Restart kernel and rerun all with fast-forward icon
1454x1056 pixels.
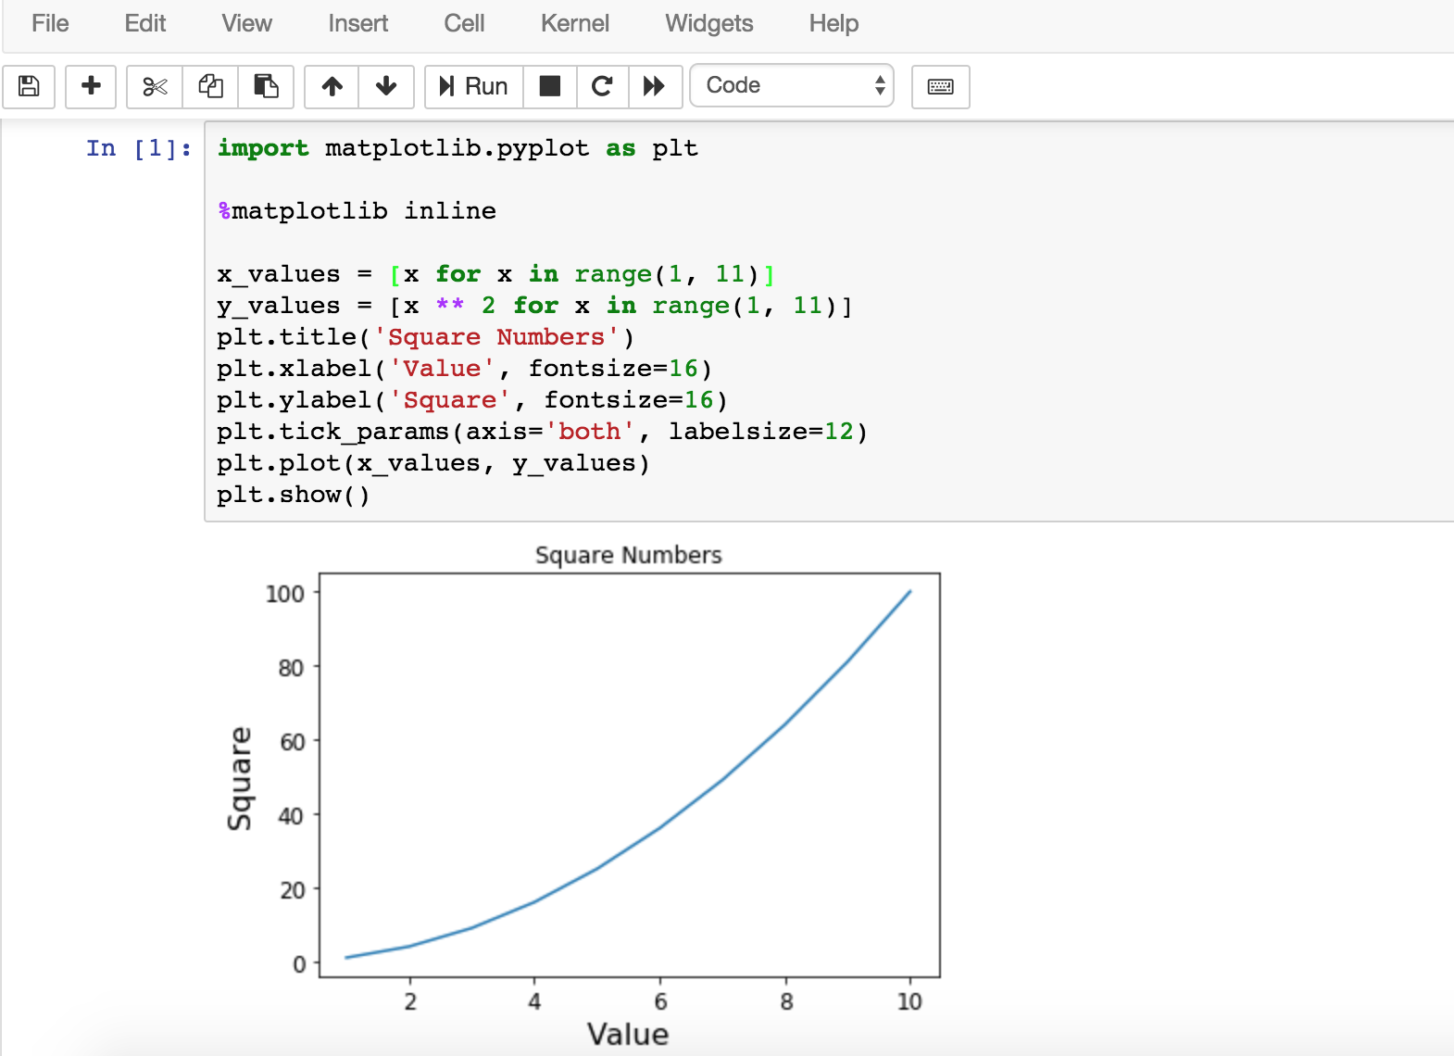[x=655, y=86]
